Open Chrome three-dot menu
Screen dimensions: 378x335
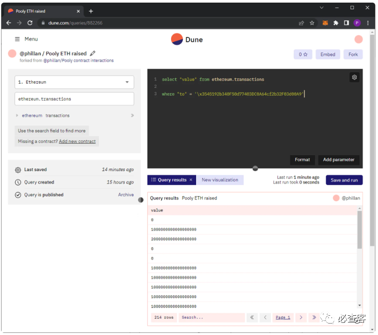[x=368, y=23]
